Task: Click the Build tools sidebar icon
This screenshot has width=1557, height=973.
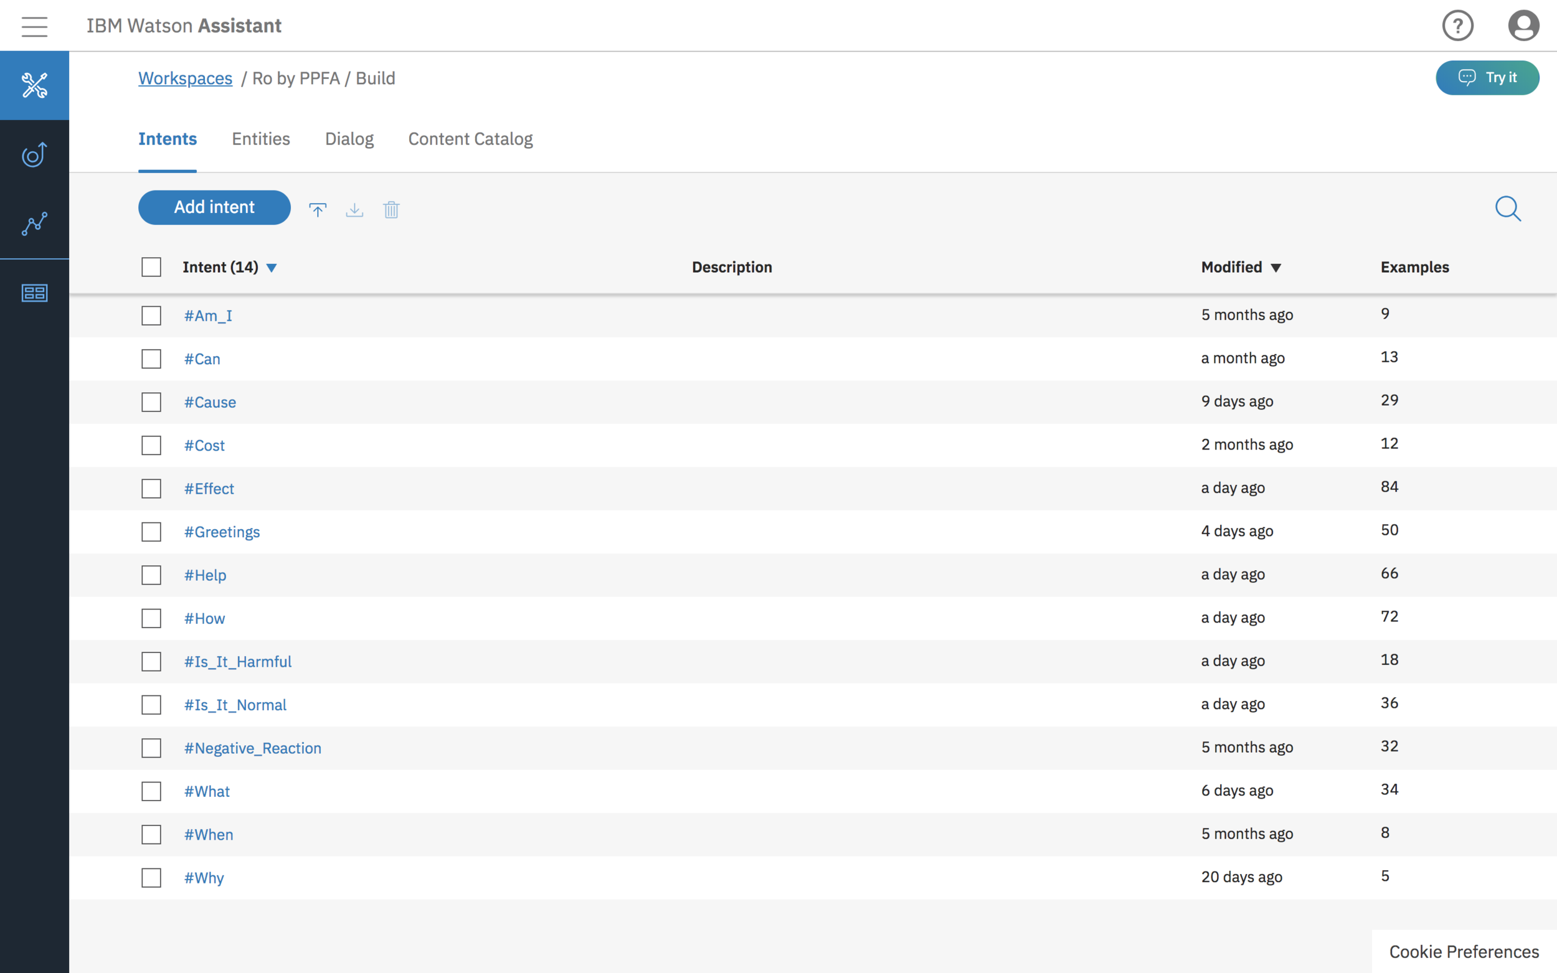Action: (x=34, y=85)
